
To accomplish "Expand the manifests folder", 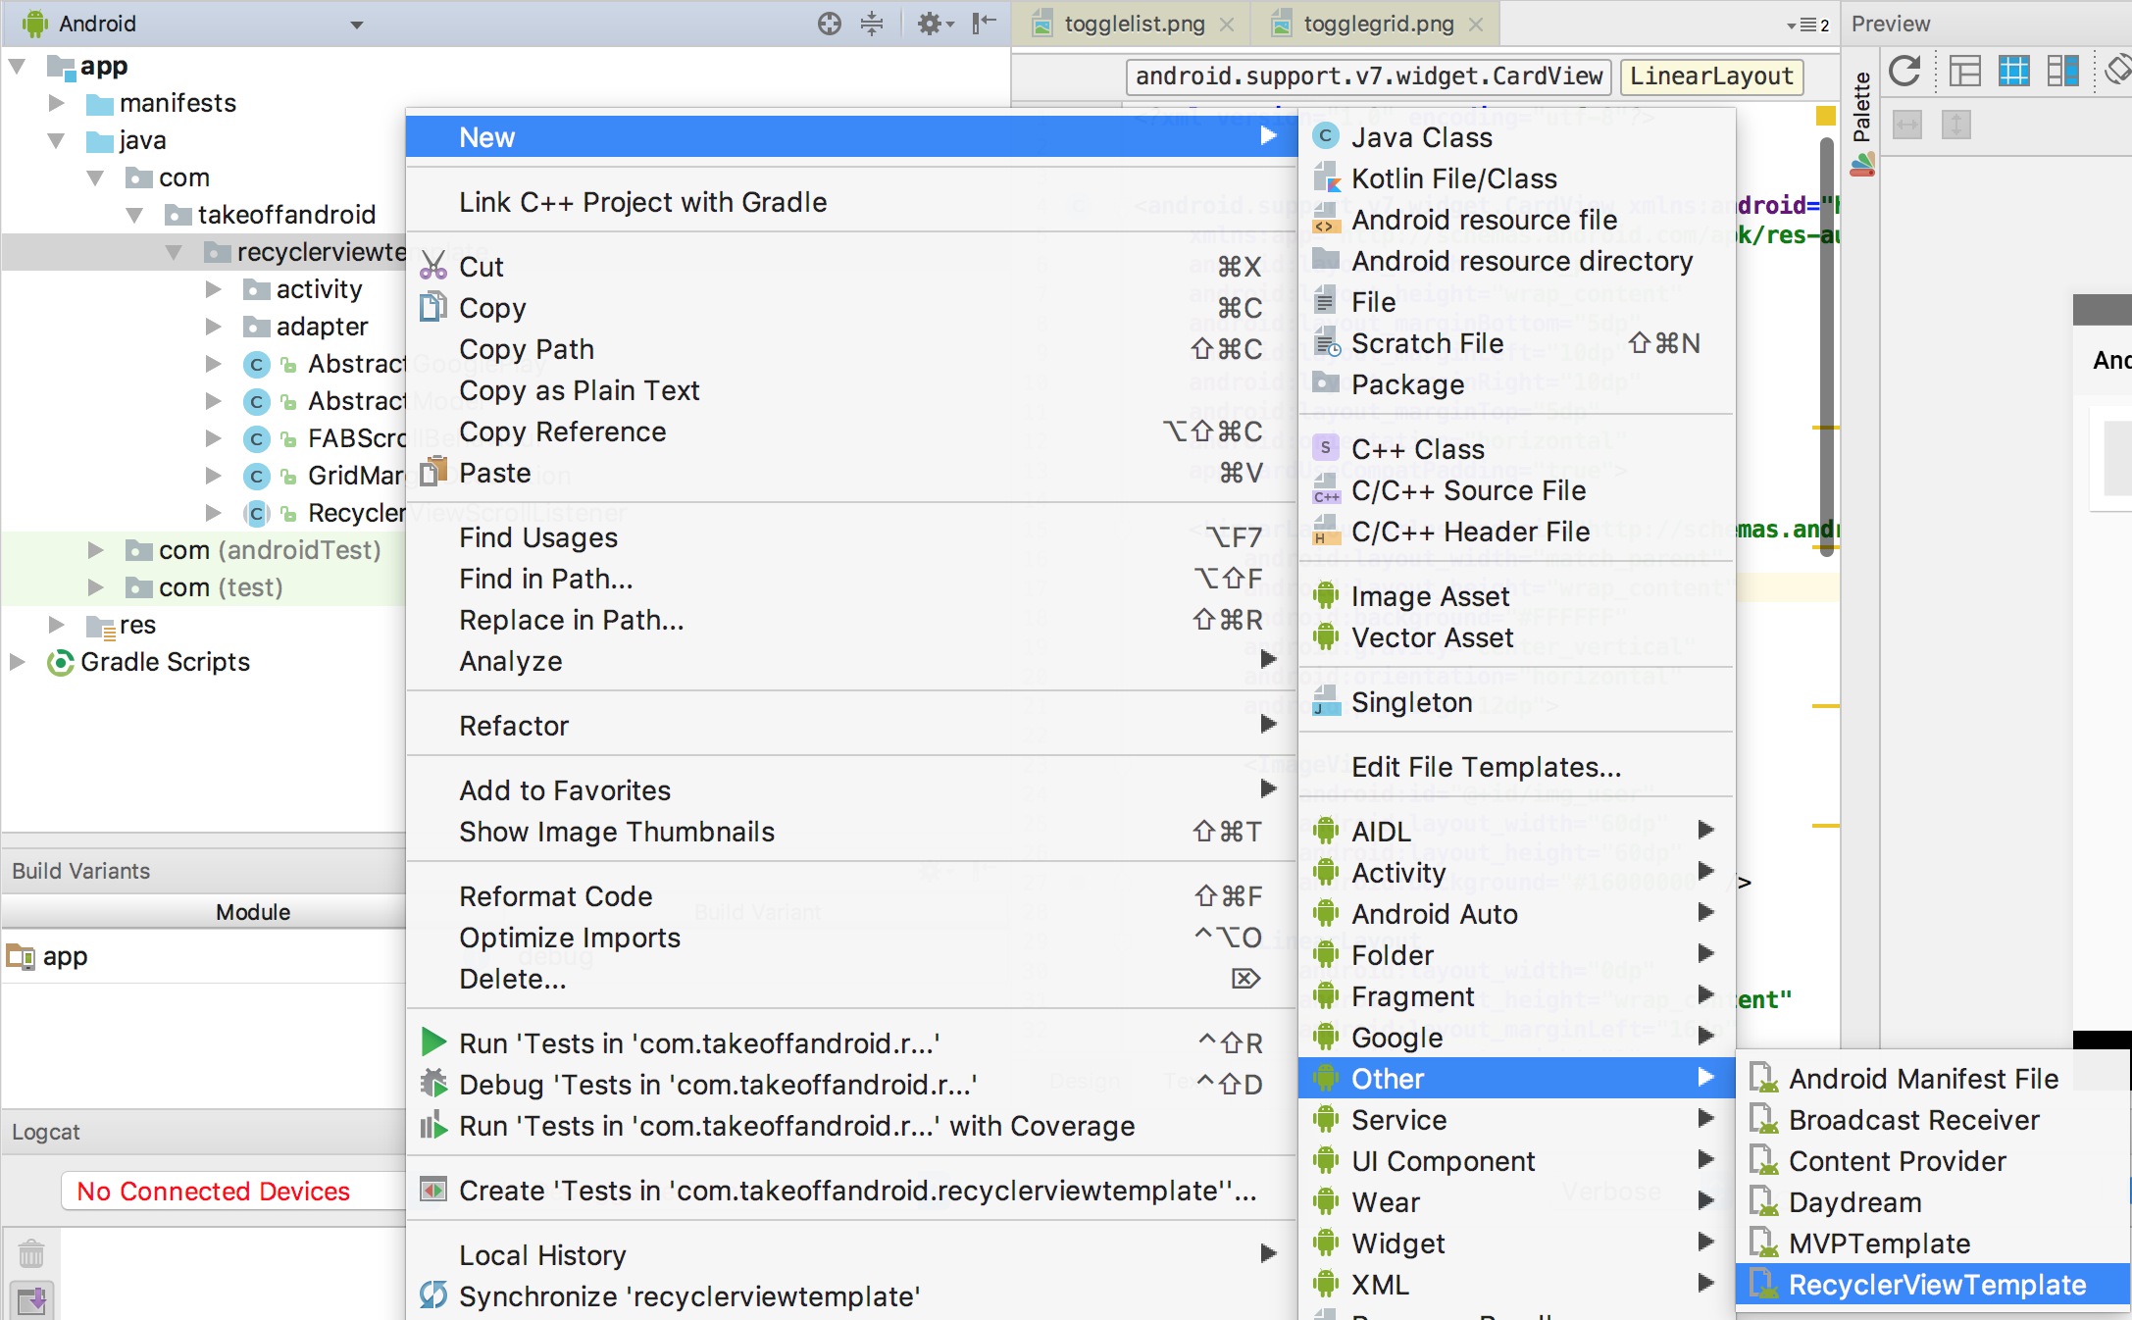I will pos(56,103).
